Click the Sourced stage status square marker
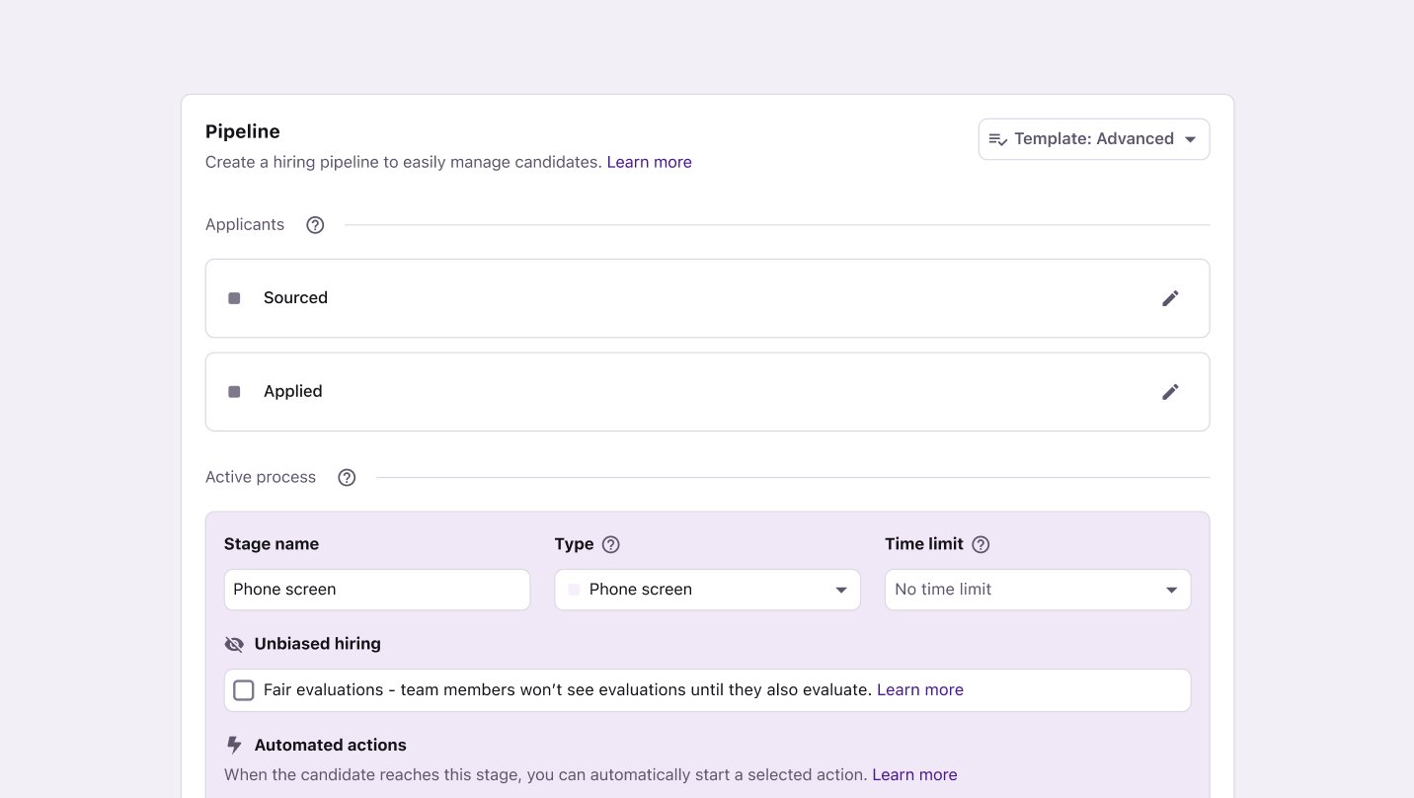The width and height of the screenshot is (1414, 798). click(x=234, y=298)
